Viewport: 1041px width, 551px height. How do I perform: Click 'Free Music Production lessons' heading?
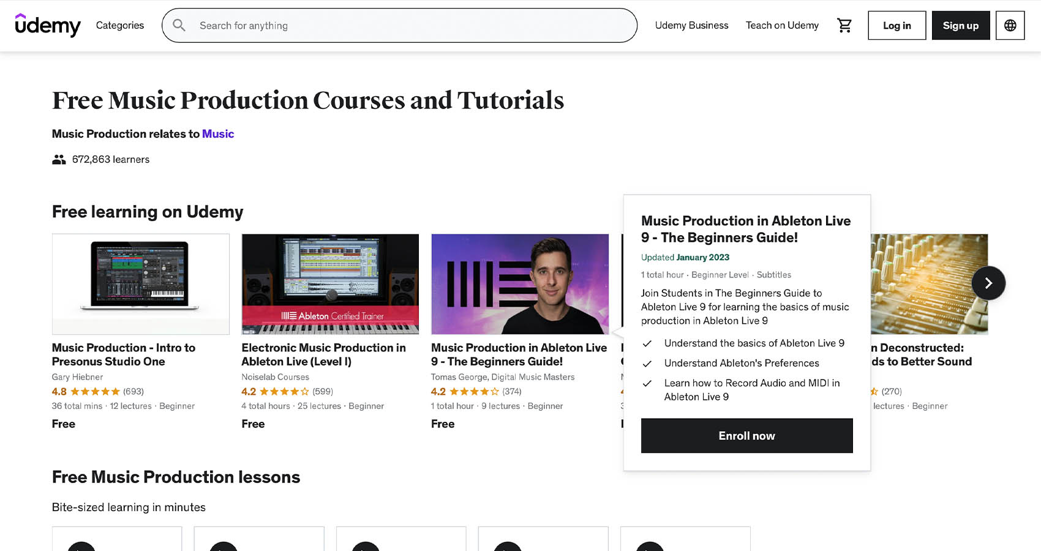coord(176,477)
